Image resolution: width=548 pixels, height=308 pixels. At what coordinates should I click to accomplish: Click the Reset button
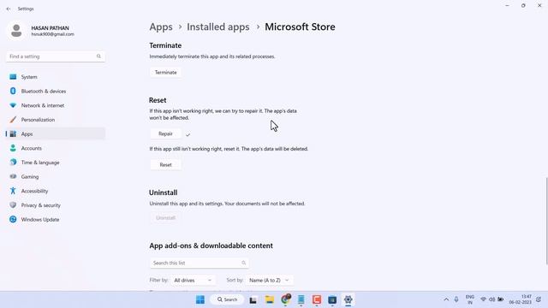(165, 165)
